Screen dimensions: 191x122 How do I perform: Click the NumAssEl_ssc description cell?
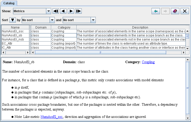pyautogui.click(x=131, y=31)
